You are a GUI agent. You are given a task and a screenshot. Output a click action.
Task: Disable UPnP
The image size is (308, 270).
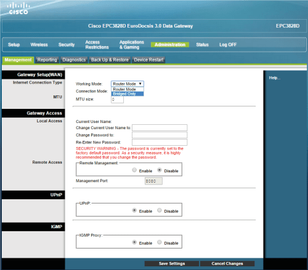click(160, 210)
